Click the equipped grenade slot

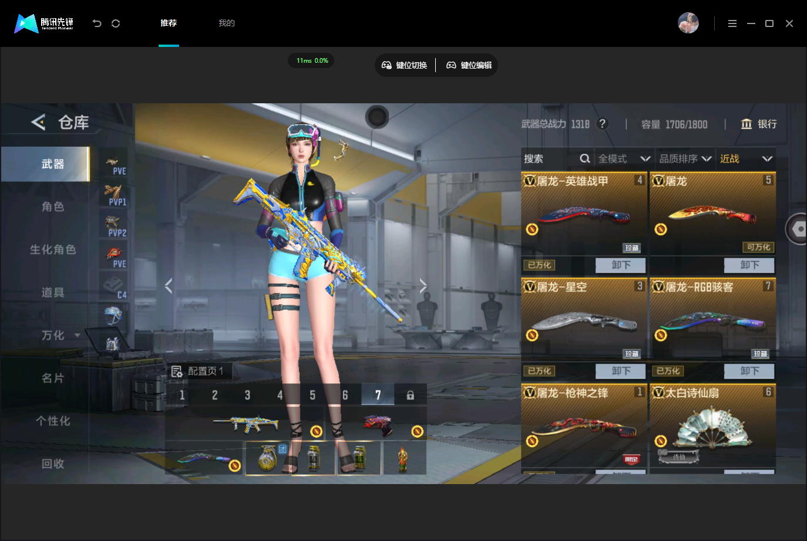(268, 458)
